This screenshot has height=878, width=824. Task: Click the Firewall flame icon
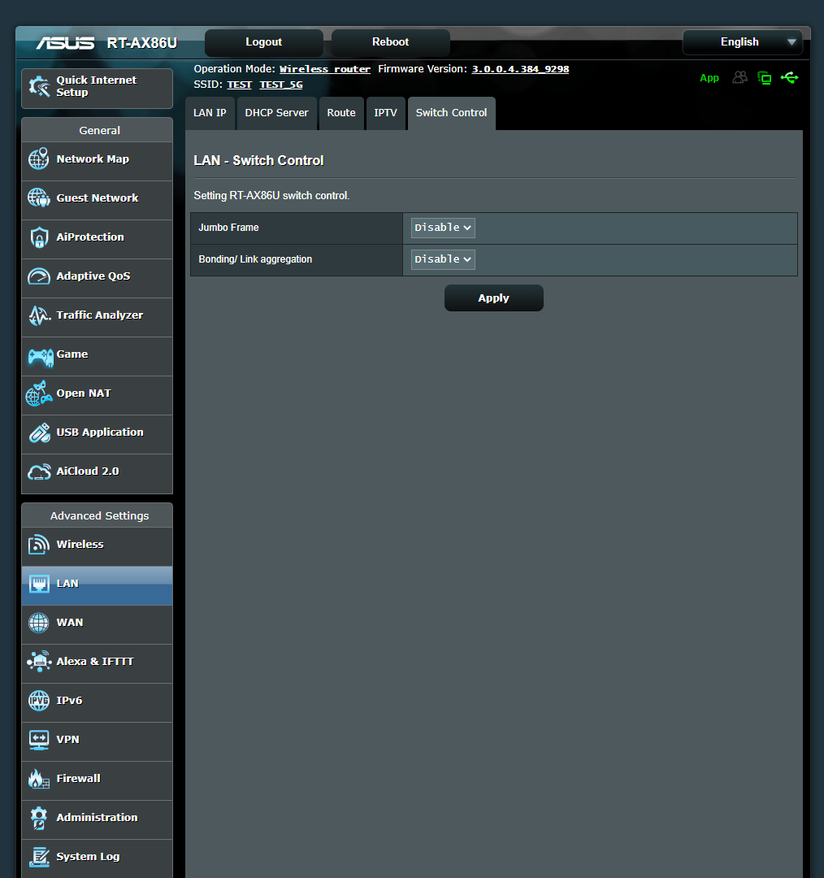coord(39,779)
